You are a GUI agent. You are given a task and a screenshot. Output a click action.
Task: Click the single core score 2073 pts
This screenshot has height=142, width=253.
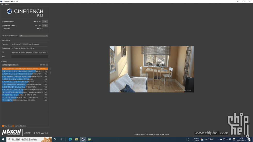38,25
